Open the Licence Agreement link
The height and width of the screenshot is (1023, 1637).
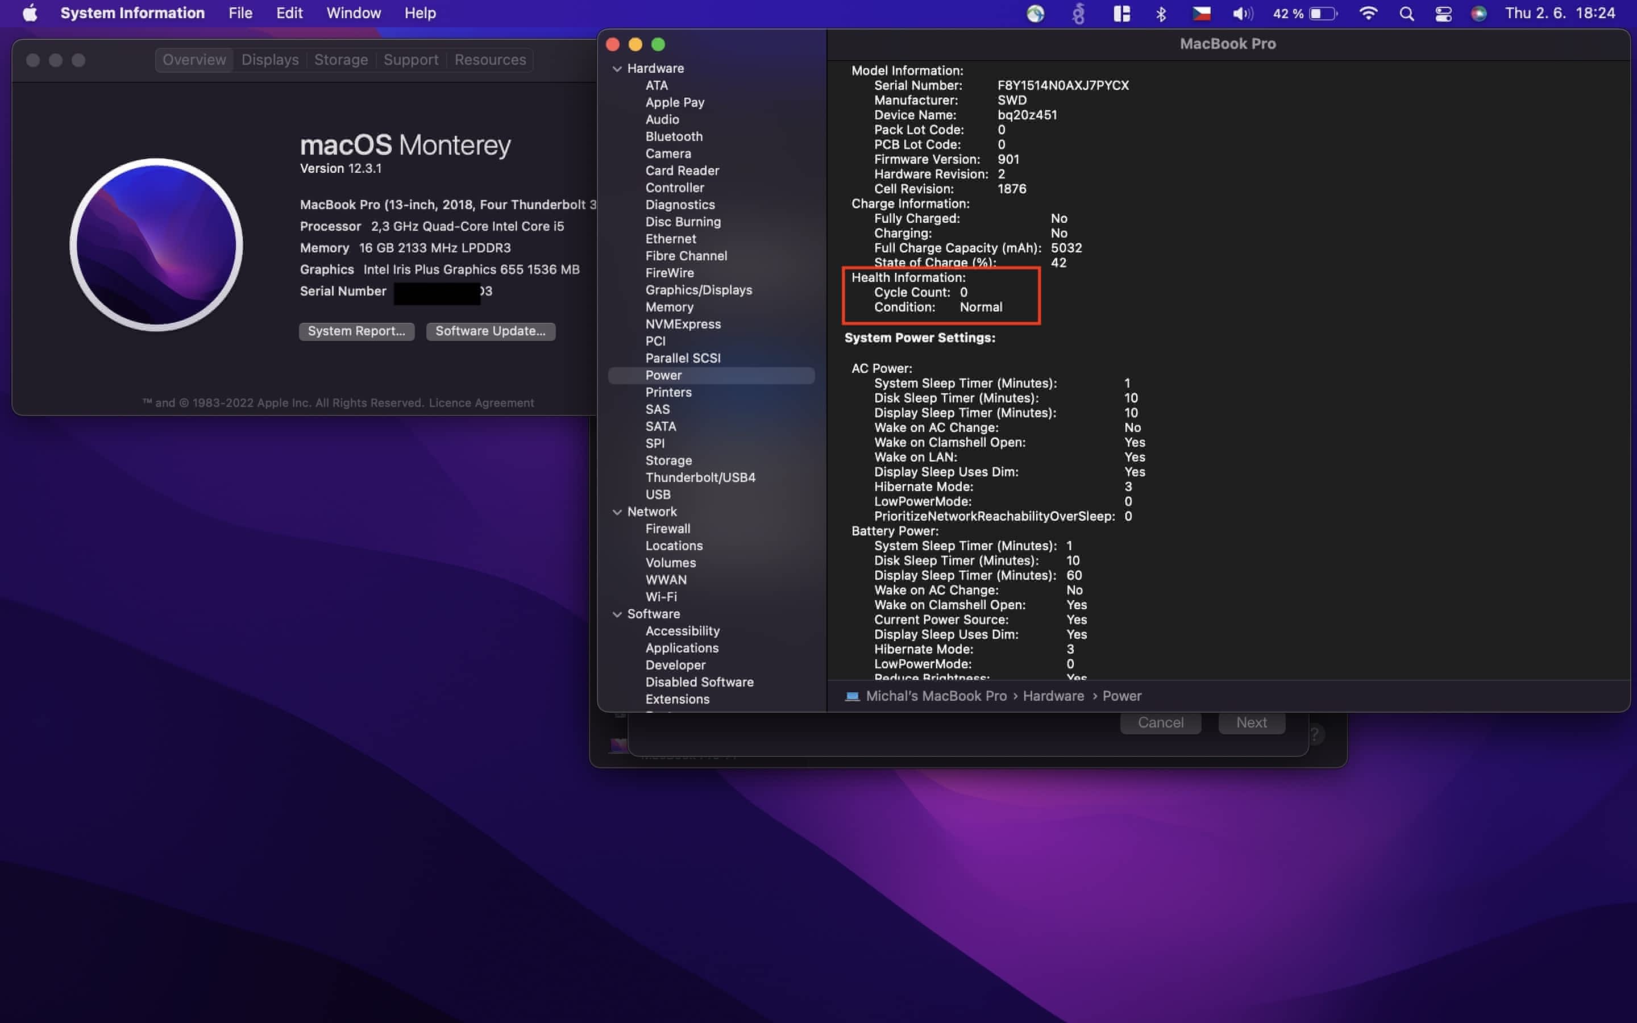[x=481, y=402]
